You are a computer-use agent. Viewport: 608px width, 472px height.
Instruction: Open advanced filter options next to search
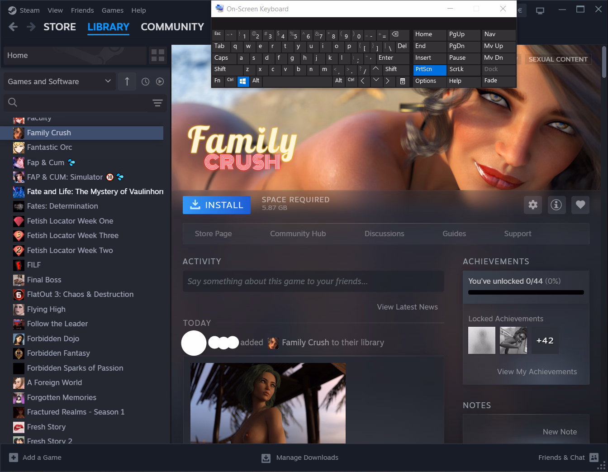tap(157, 103)
